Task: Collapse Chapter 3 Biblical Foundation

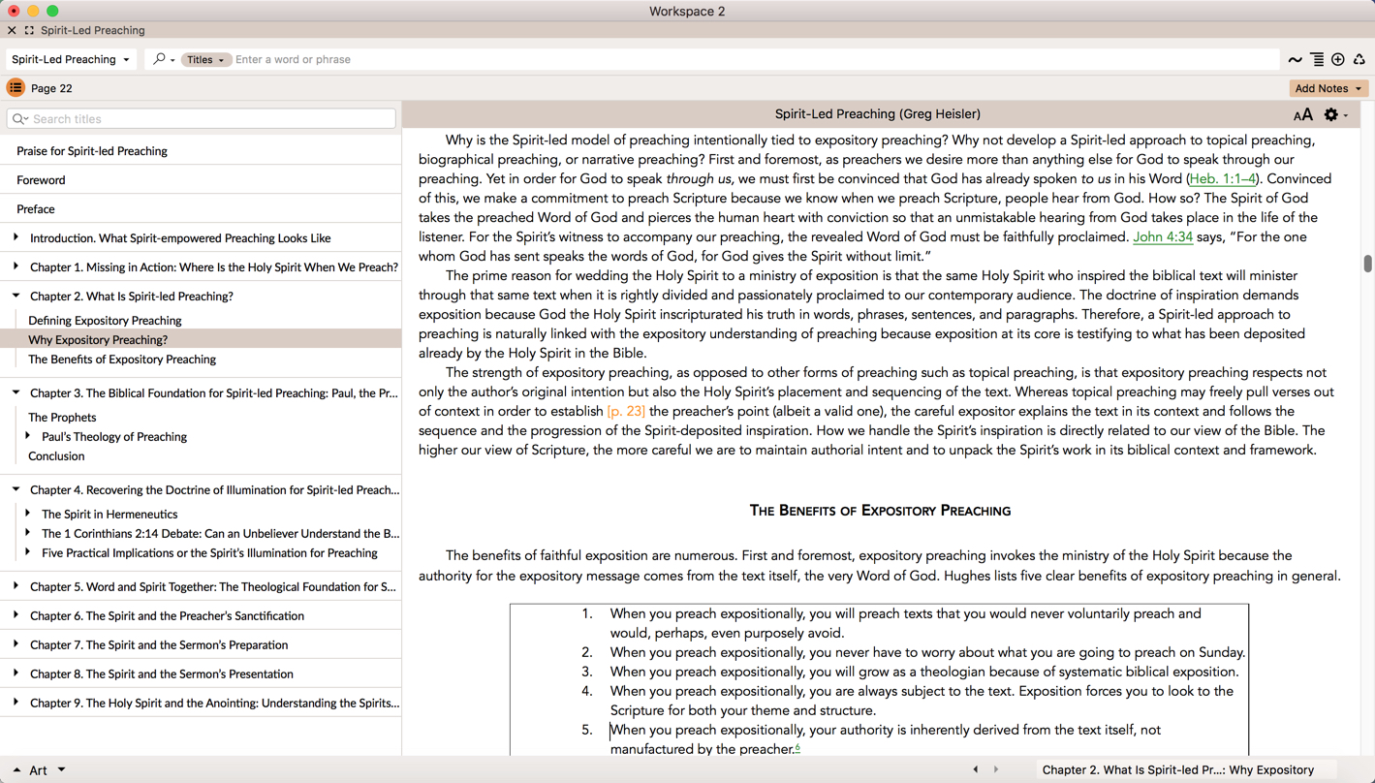Action: point(16,392)
